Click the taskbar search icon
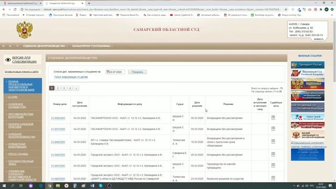Screen dimensions: 336x189 pos(13,185)
